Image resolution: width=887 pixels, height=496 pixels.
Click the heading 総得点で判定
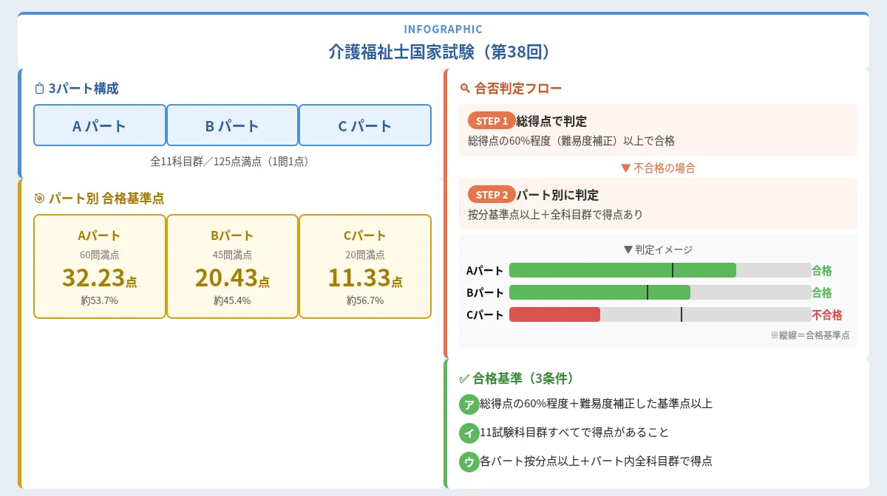(x=551, y=121)
